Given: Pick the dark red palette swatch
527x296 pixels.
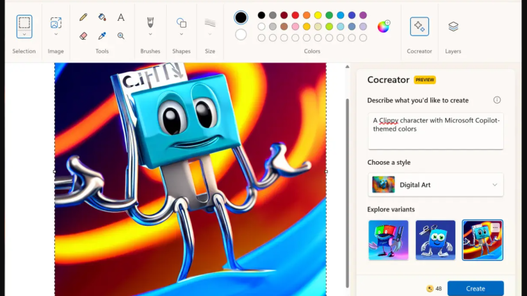Looking at the screenshot, I should coord(284,15).
